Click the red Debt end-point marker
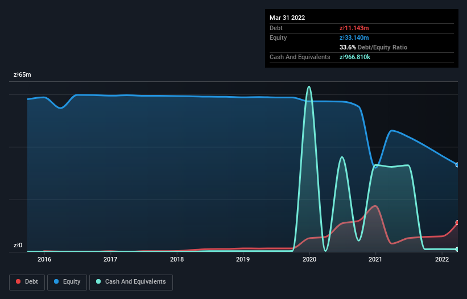Viewport: 467px width, 299px height. 457,222
